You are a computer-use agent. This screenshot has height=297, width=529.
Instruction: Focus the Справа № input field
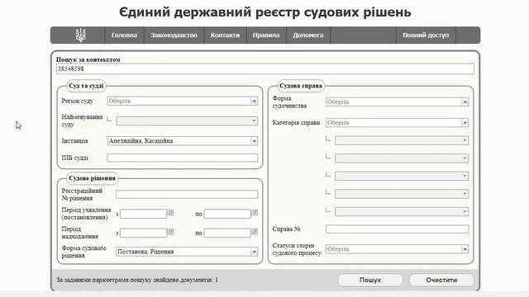[x=397, y=229]
